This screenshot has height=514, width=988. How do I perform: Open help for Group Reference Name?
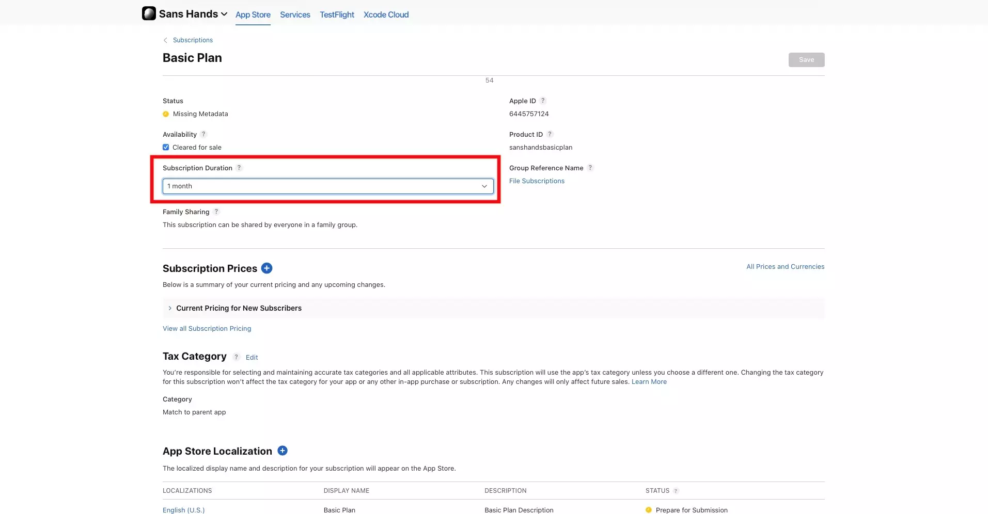pos(590,168)
